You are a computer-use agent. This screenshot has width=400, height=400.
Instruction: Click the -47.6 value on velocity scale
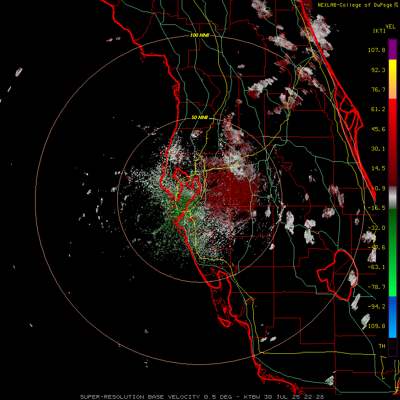tap(376, 248)
